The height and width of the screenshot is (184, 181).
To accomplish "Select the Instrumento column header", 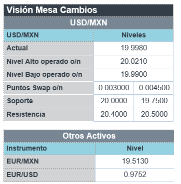I will pyautogui.click(x=49, y=149).
